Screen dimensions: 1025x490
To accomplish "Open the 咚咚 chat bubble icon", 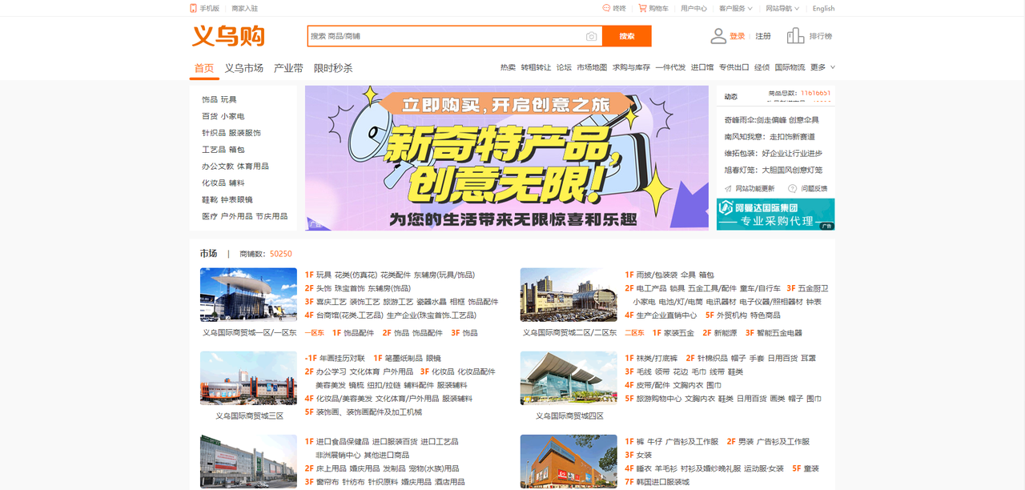I will tap(606, 8).
